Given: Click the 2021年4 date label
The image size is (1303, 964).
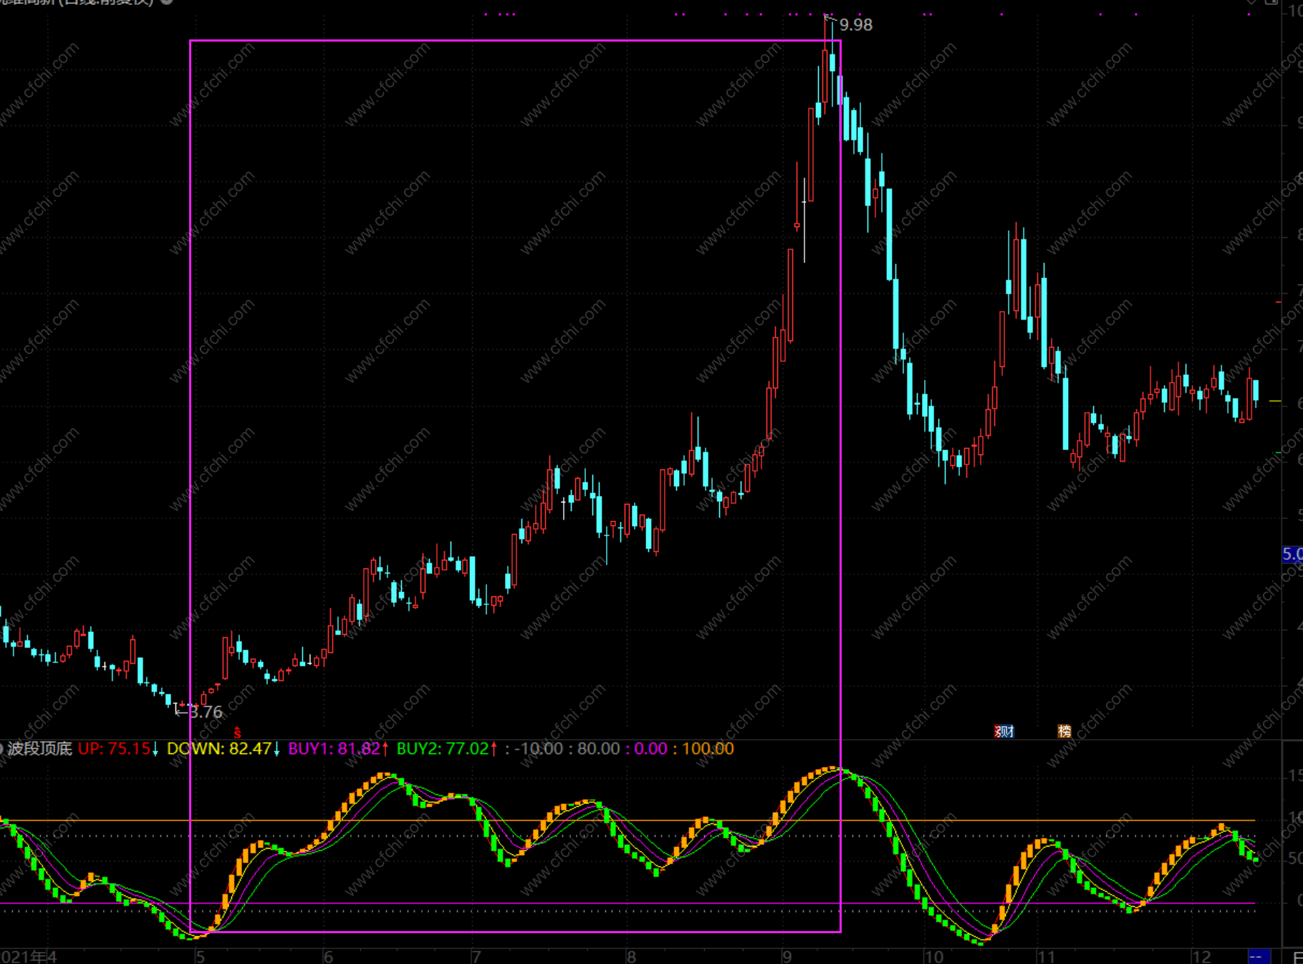Looking at the screenshot, I should click(29, 957).
